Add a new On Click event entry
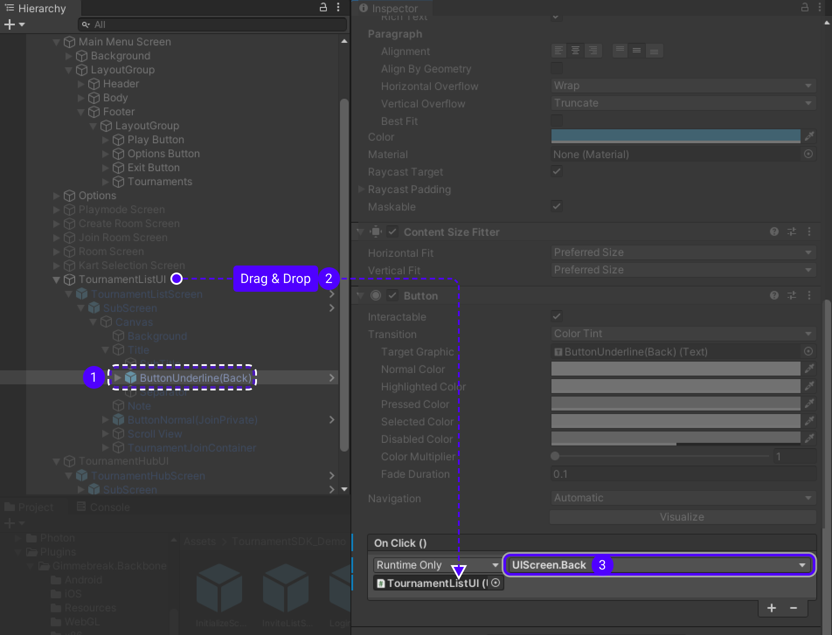Screen dimensions: 832x635 pos(772,608)
